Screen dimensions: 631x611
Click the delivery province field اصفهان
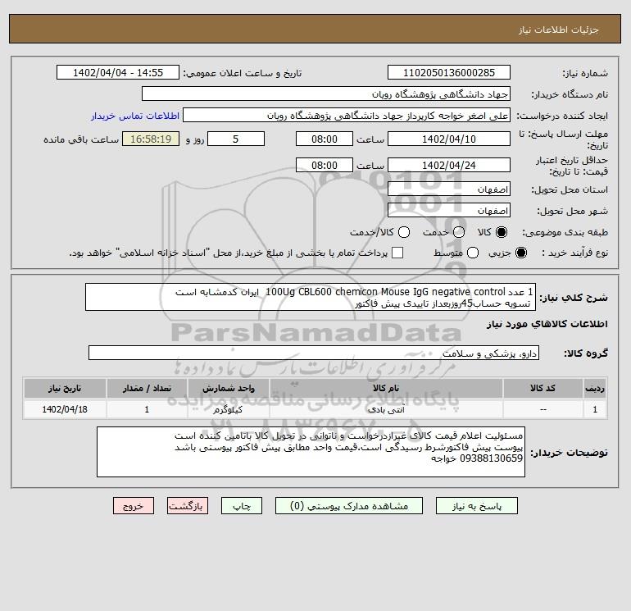click(x=449, y=189)
